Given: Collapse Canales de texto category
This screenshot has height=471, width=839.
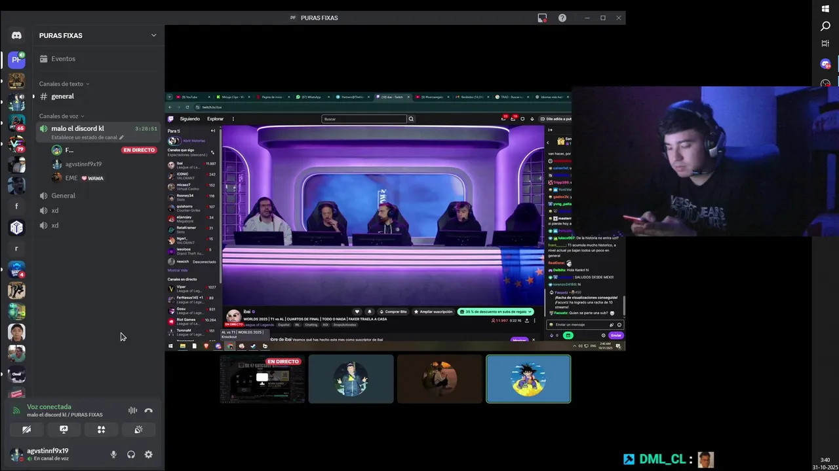Looking at the screenshot, I should [x=64, y=84].
